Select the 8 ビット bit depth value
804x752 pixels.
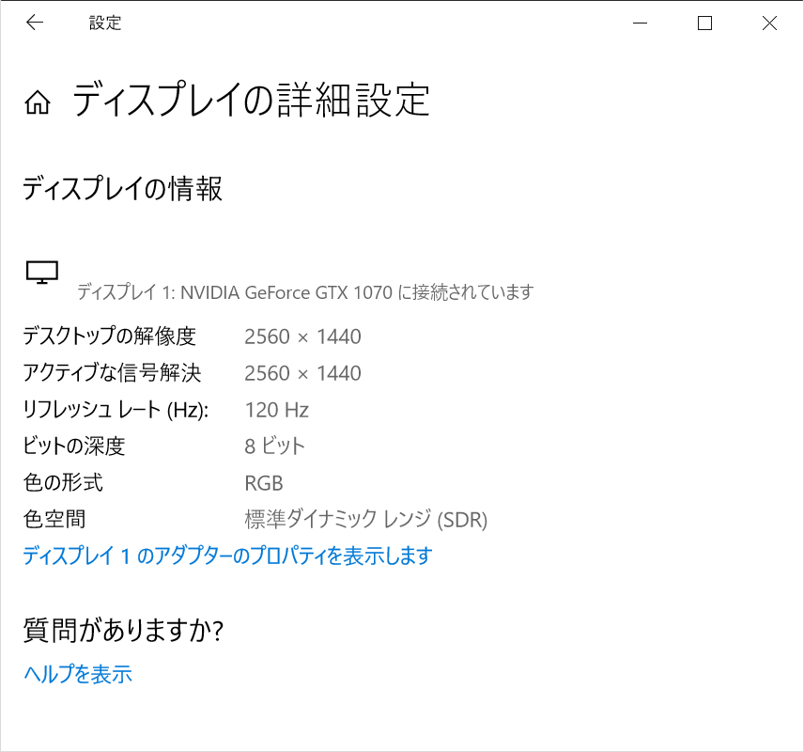[274, 446]
